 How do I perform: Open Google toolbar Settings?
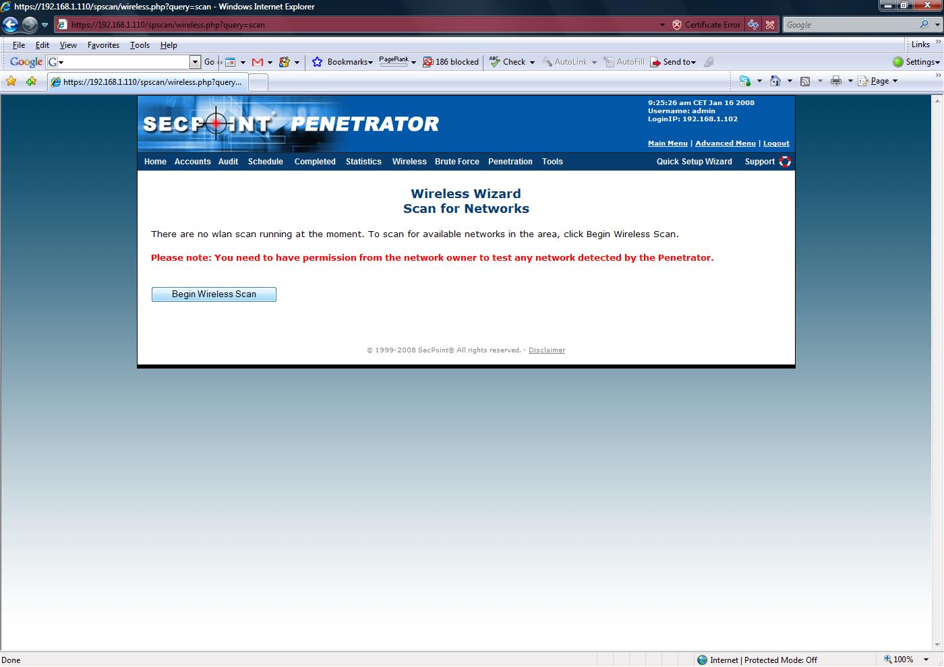pos(916,62)
